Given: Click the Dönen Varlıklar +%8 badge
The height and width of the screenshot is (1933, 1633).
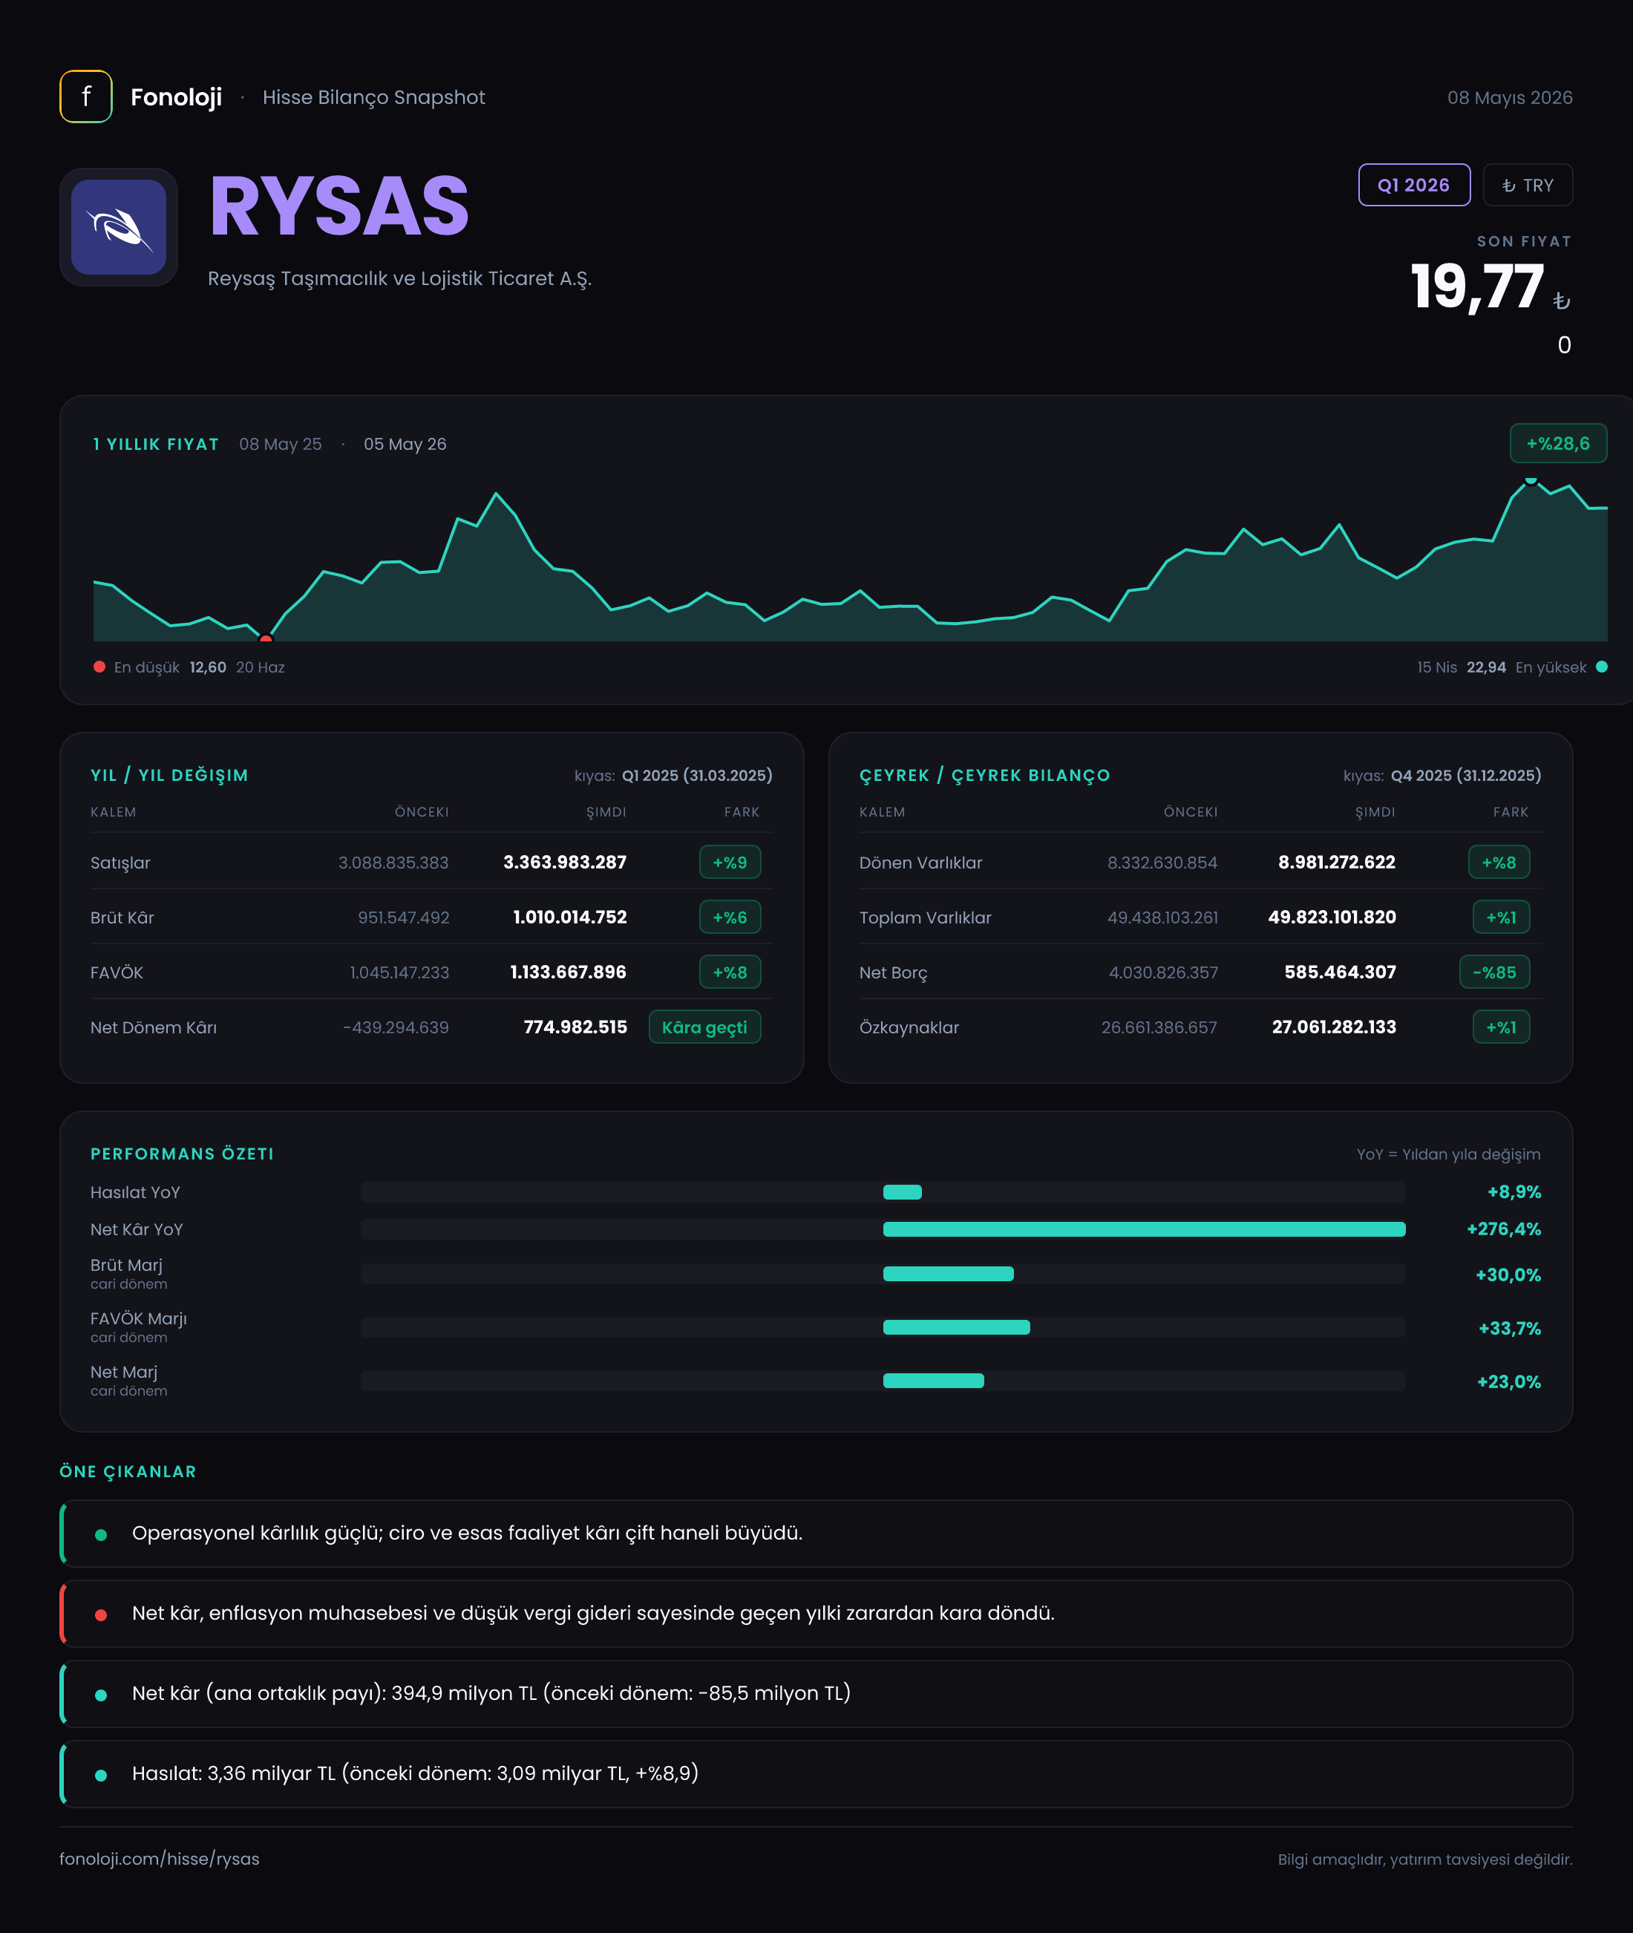Looking at the screenshot, I should [1499, 862].
